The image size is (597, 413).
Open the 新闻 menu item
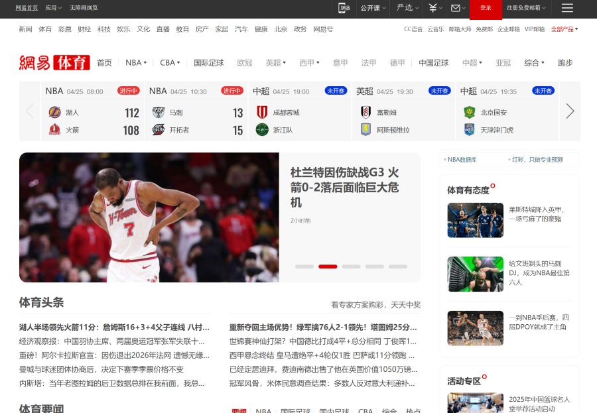pyautogui.click(x=24, y=29)
